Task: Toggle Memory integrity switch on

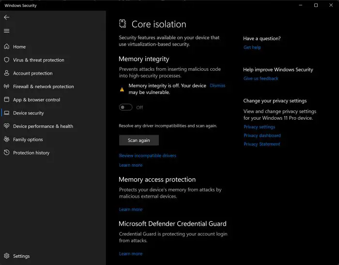Action: coord(125,107)
